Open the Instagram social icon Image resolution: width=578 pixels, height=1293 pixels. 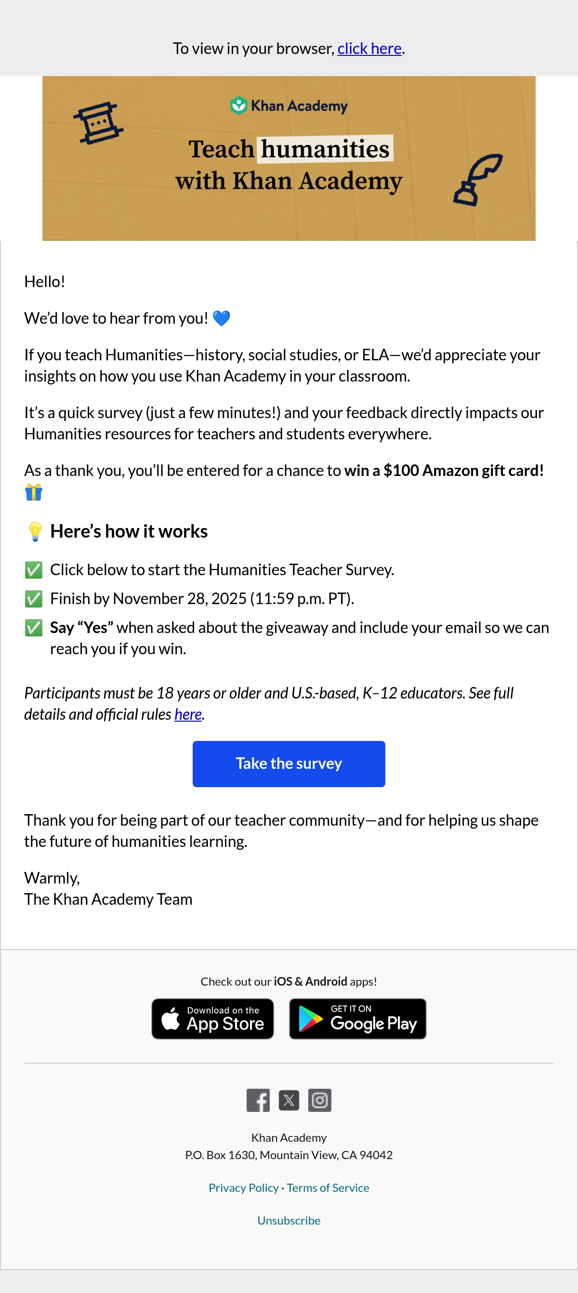[320, 1100]
